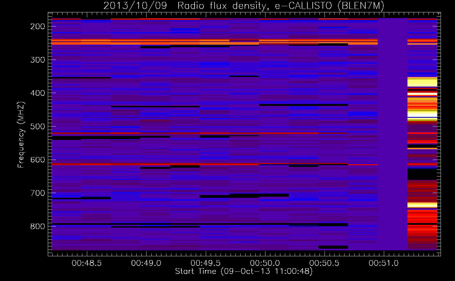Screen dimensions: 455x281
Task: Click the 700 frequency tick label
Action: click(38, 193)
